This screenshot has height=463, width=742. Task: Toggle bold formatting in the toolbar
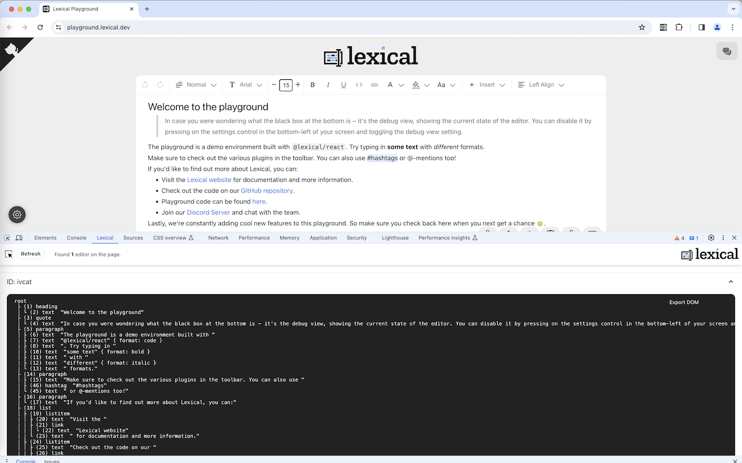point(312,84)
